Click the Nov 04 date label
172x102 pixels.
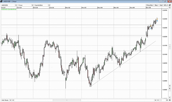[x=100, y=8]
